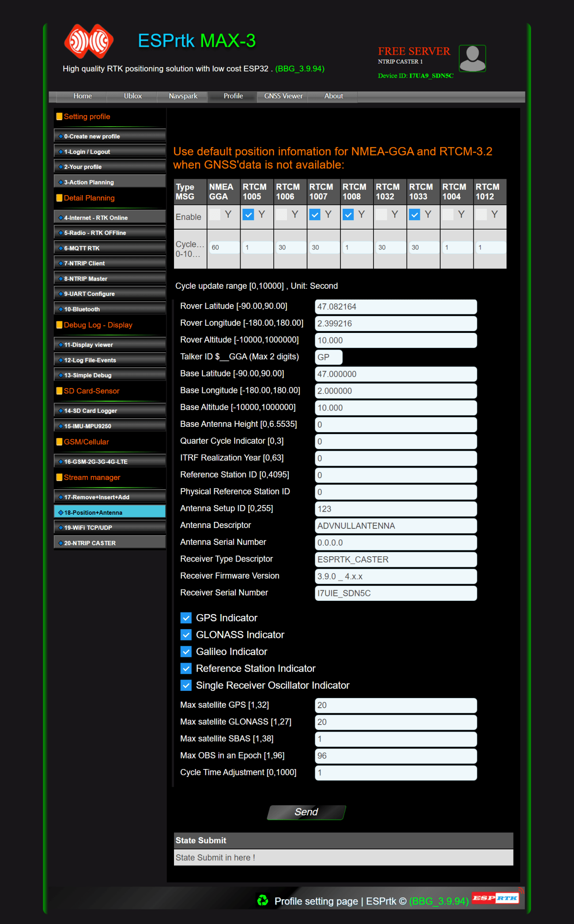Click the orange Detail Planning section marker
Viewport: 574px width, 924px height.
coord(59,198)
